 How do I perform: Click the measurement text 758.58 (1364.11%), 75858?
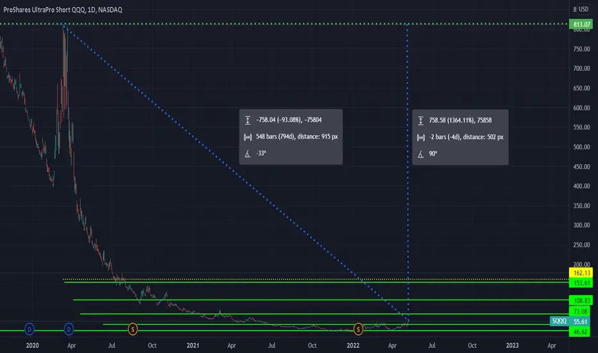(460, 120)
